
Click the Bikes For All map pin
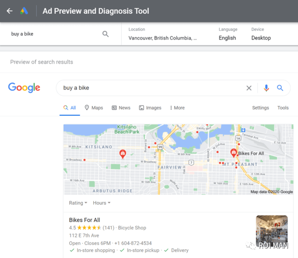pyautogui.click(x=233, y=153)
